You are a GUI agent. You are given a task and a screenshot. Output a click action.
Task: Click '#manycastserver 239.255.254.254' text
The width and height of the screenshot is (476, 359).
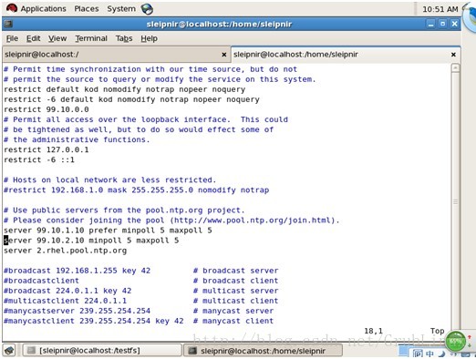[77, 311]
